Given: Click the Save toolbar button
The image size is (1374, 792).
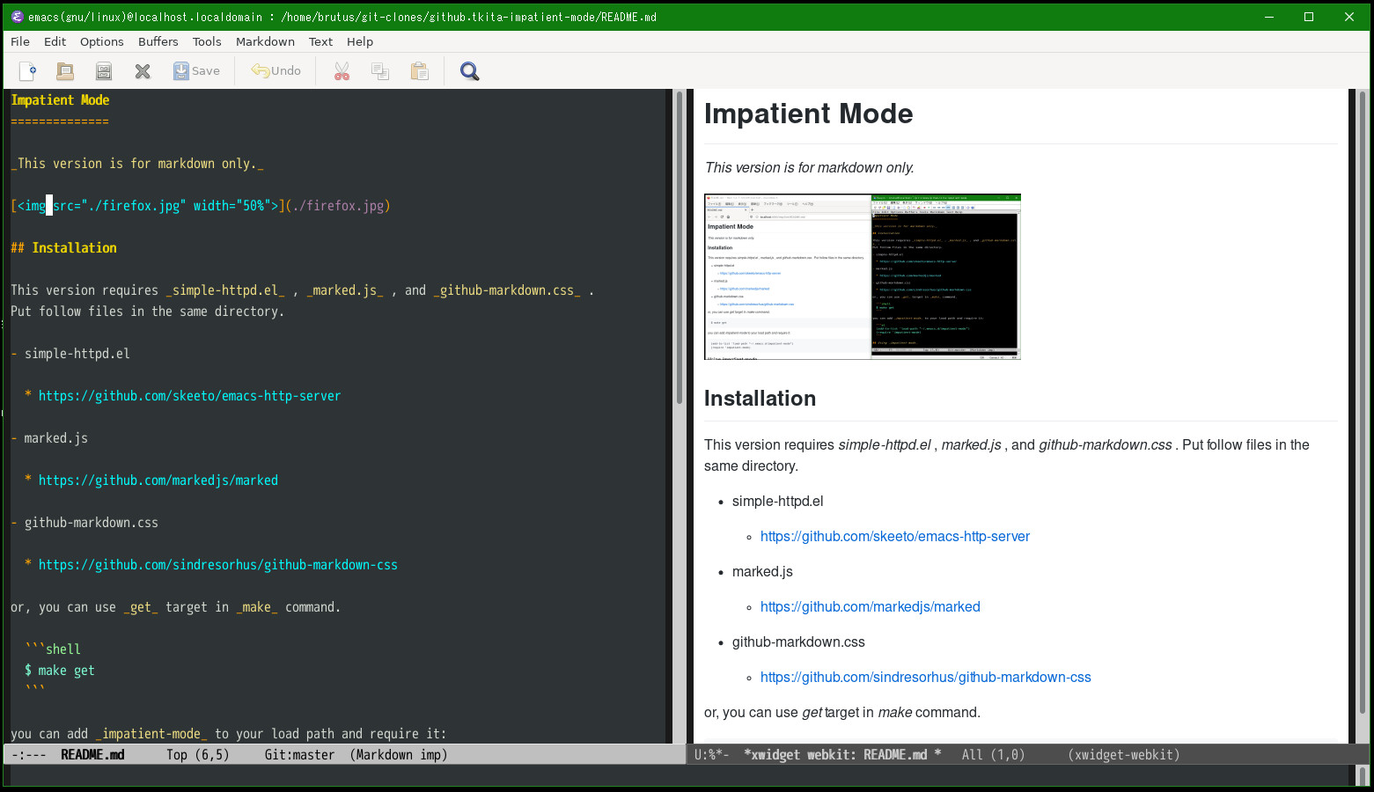Looking at the screenshot, I should (196, 71).
